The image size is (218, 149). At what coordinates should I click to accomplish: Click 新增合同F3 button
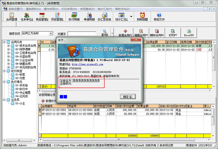click(125, 33)
